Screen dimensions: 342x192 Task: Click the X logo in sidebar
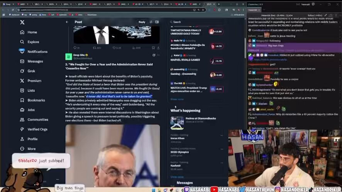[22, 22]
